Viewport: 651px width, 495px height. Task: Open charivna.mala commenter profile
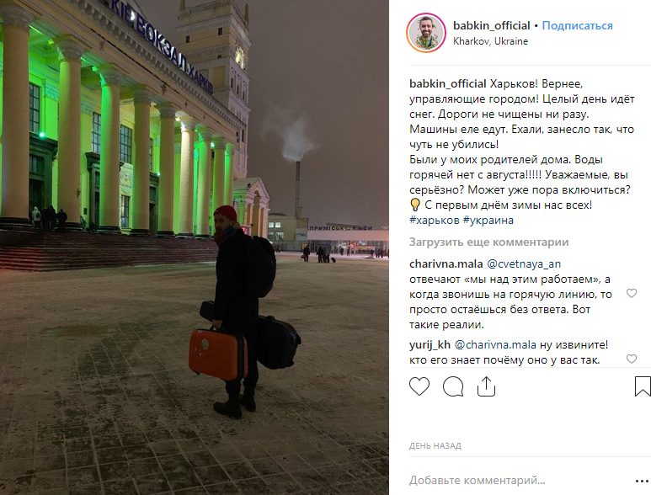(x=446, y=263)
